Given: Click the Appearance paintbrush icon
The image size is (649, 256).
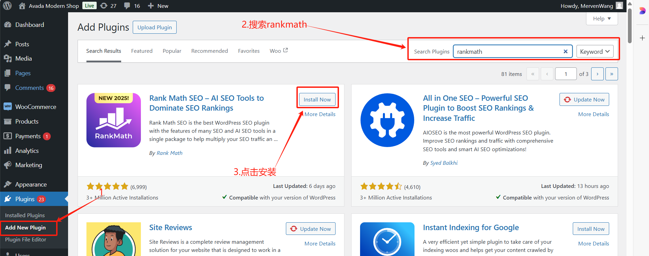Looking at the screenshot, I should [7, 184].
